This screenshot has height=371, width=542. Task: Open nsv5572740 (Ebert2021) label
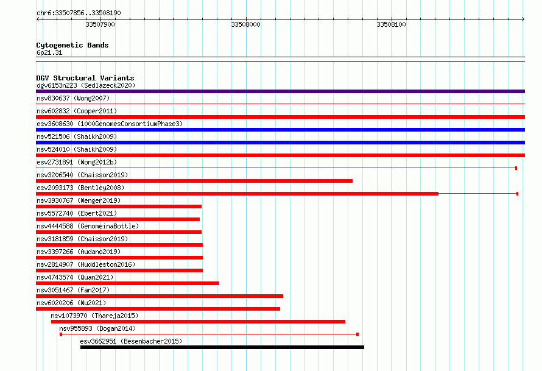77,213
